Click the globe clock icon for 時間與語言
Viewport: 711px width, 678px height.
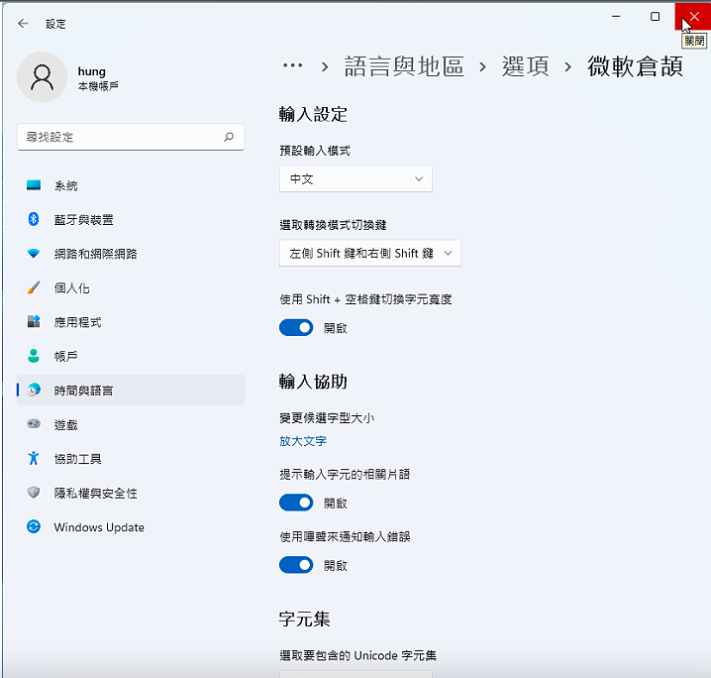(34, 390)
